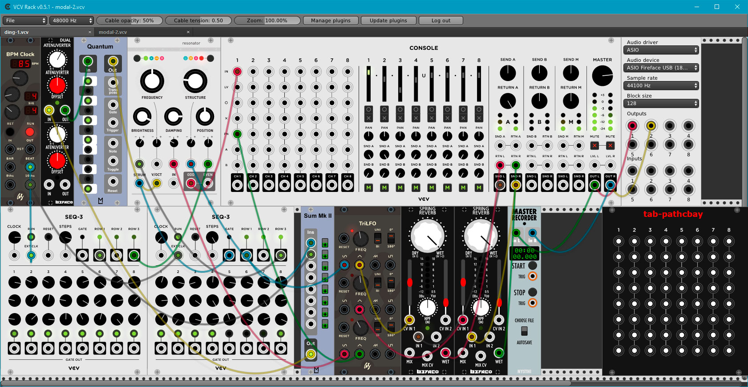Toggle the Console master left MUTE button

pyautogui.click(x=594, y=145)
